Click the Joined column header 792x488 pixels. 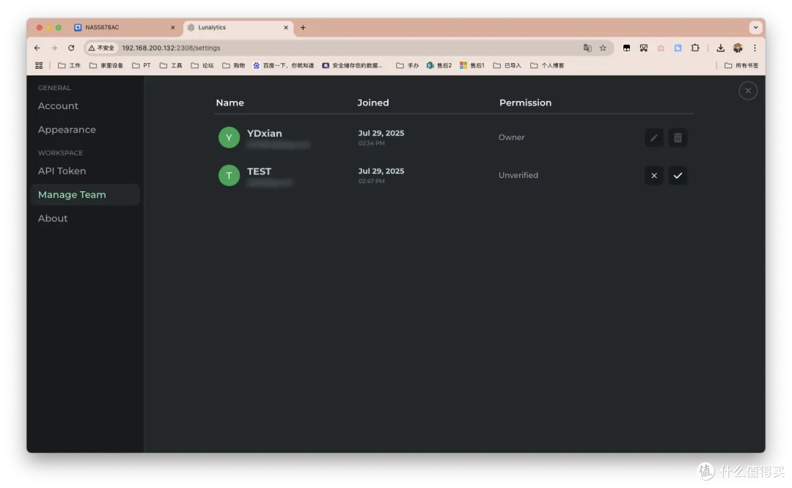coord(373,103)
